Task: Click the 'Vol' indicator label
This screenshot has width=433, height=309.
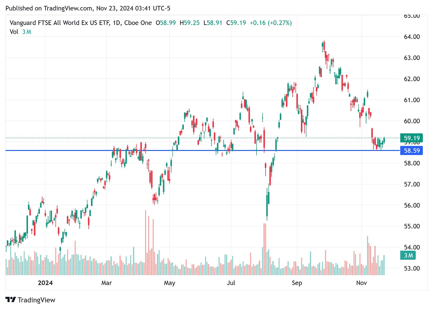Action: 14,32
